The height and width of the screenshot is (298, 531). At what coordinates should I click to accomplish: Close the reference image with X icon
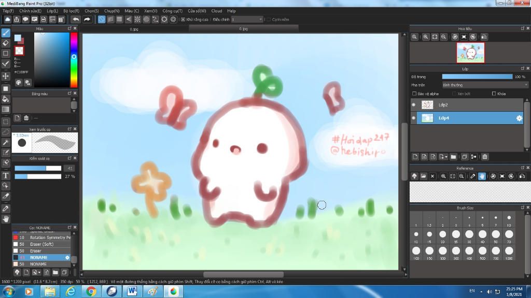(432, 176)
